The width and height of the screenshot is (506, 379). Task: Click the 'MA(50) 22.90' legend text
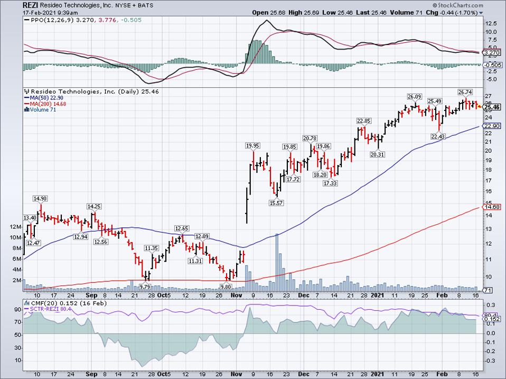pyautogui.click(x=46, y=98)
